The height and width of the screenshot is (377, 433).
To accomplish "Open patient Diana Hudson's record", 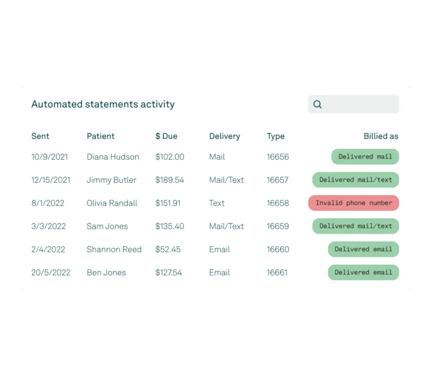I will (113, 157).
